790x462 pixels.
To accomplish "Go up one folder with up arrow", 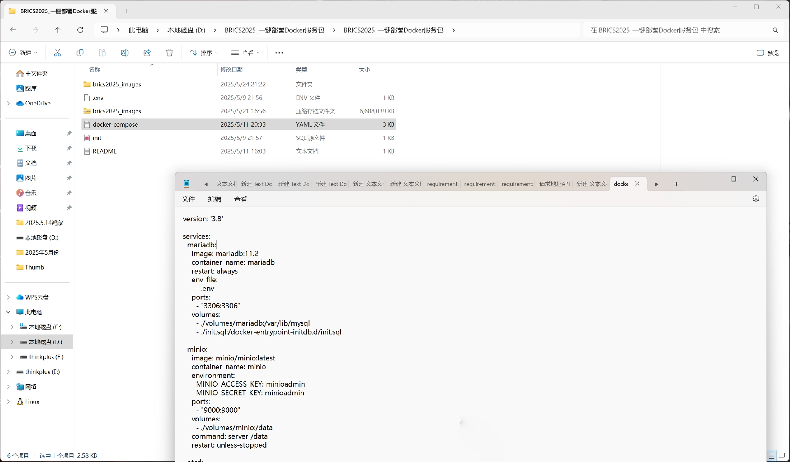I will click(58, 30).
